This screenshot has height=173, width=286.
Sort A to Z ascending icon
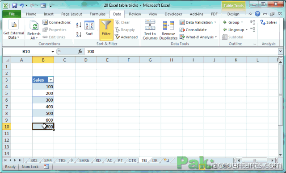79,25
